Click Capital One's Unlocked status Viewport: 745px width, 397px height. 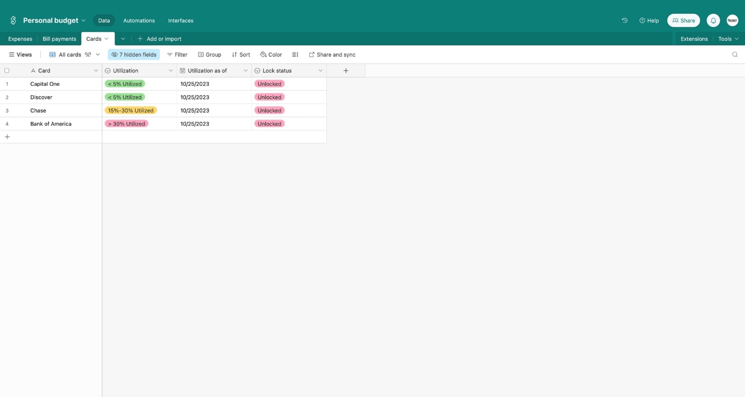coord(269,84)
